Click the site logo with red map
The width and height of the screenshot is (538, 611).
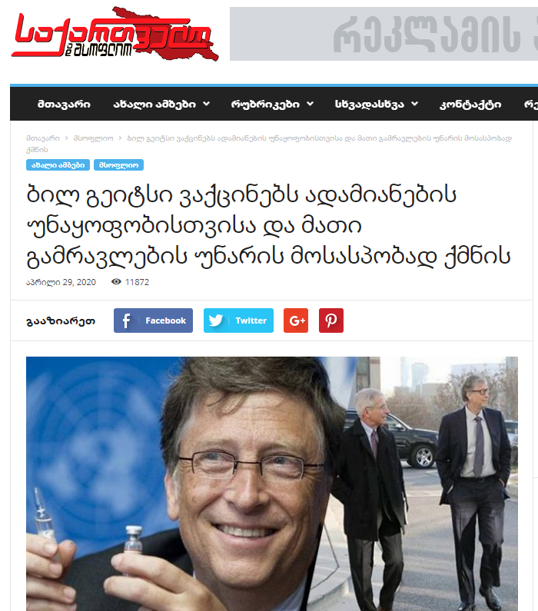pos(115,34)
